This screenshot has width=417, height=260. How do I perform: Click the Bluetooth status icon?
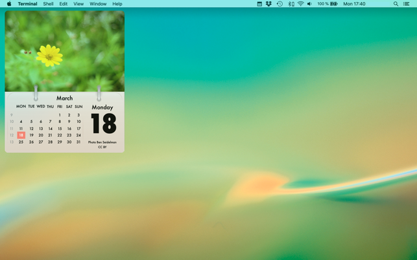coord(291,4)
